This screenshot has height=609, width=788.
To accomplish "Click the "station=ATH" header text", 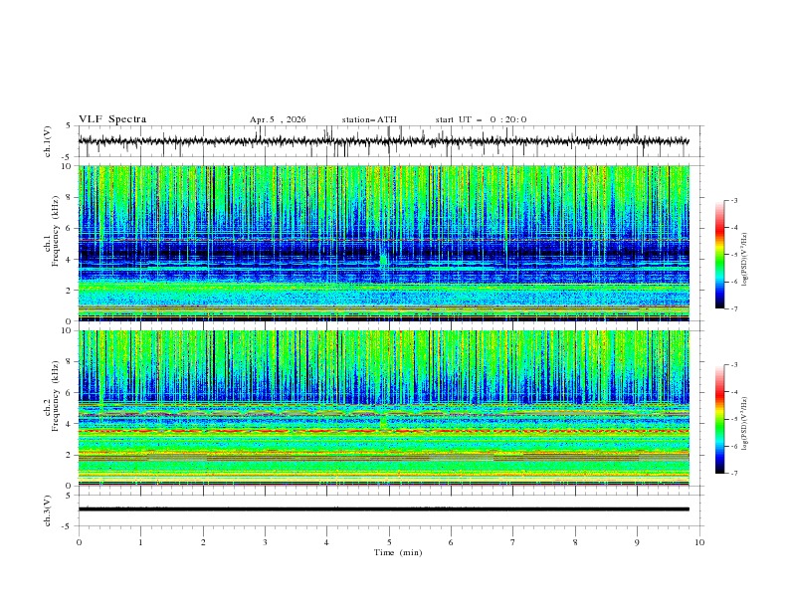I will coord(369,119).
